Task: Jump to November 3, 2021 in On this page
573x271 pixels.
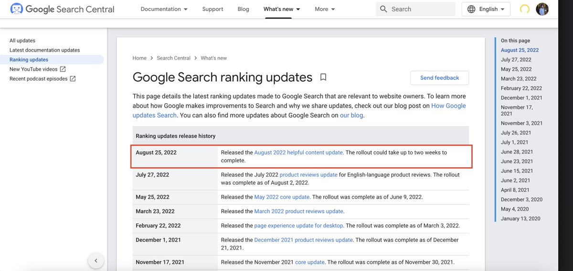Action: coord(521,123)
